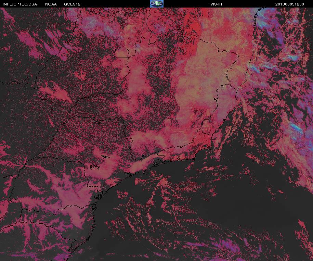Viewport: 313px width, 261px height.
Task: Click the GOES12 satellite label
Action: pos(72,4)
